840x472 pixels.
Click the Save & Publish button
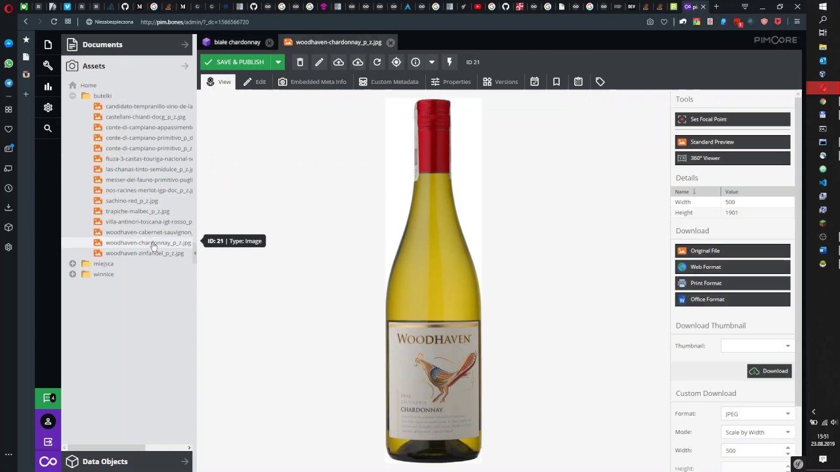tap(236, 62)
